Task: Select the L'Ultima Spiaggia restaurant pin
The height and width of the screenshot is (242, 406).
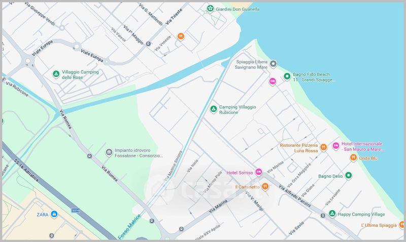Action: coord(401,225)
